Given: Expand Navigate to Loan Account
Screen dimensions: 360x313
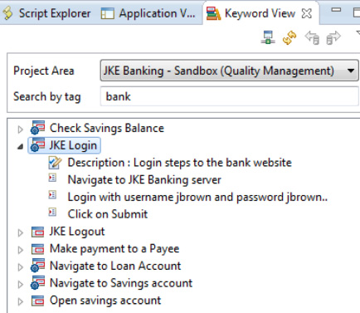Looking at the screenshot, I should tap(20, 267).
